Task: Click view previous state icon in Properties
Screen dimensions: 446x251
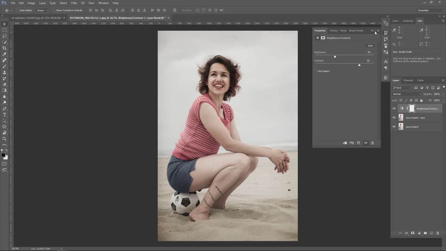Action: point(352,143)
